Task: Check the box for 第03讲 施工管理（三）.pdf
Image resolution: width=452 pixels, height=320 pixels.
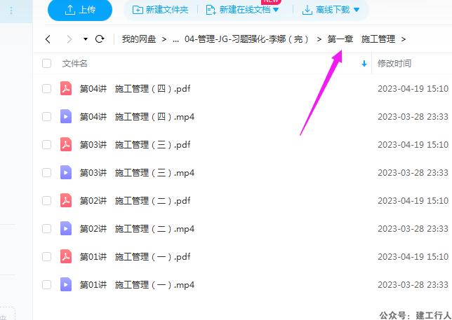Action: [x=47, y=144]
